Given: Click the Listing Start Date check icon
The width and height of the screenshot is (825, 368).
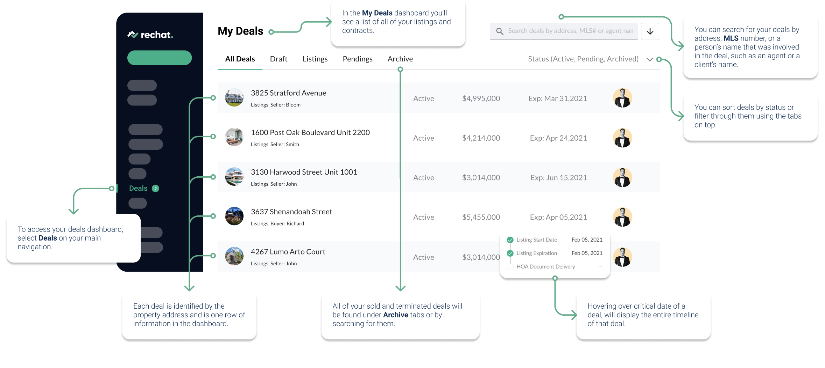Looking at the screenshot, I should 510,240.
